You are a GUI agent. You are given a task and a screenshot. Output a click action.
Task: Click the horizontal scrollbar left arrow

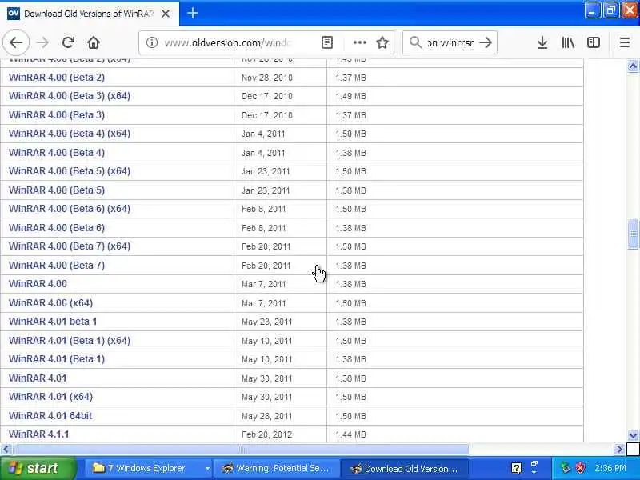6,450
